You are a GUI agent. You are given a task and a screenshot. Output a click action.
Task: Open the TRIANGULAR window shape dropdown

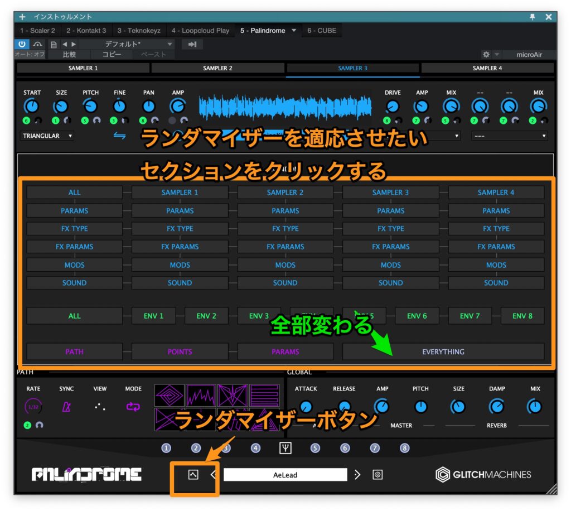tap(47, 136)
